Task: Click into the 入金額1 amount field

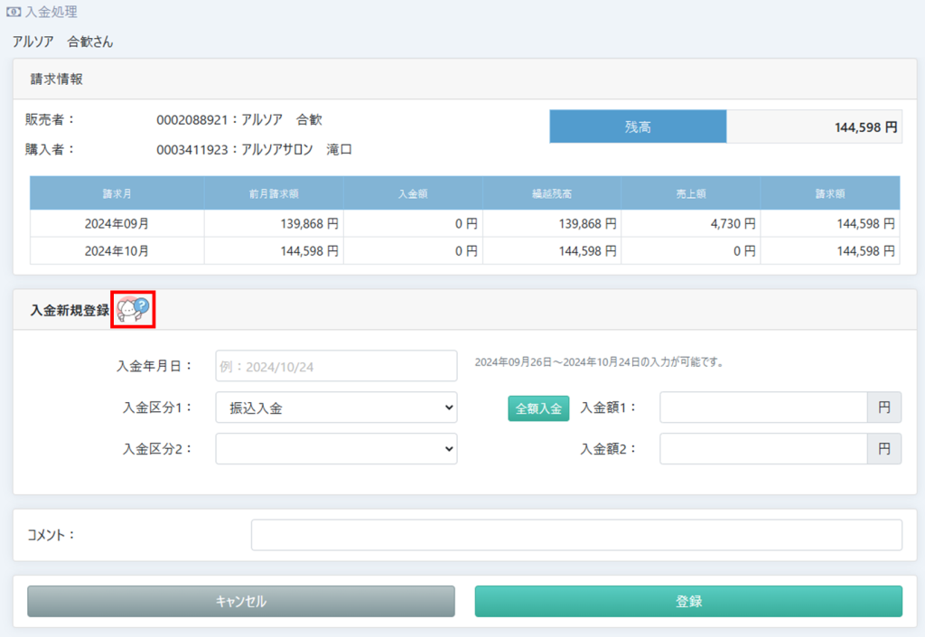Action: coord(763,407)
